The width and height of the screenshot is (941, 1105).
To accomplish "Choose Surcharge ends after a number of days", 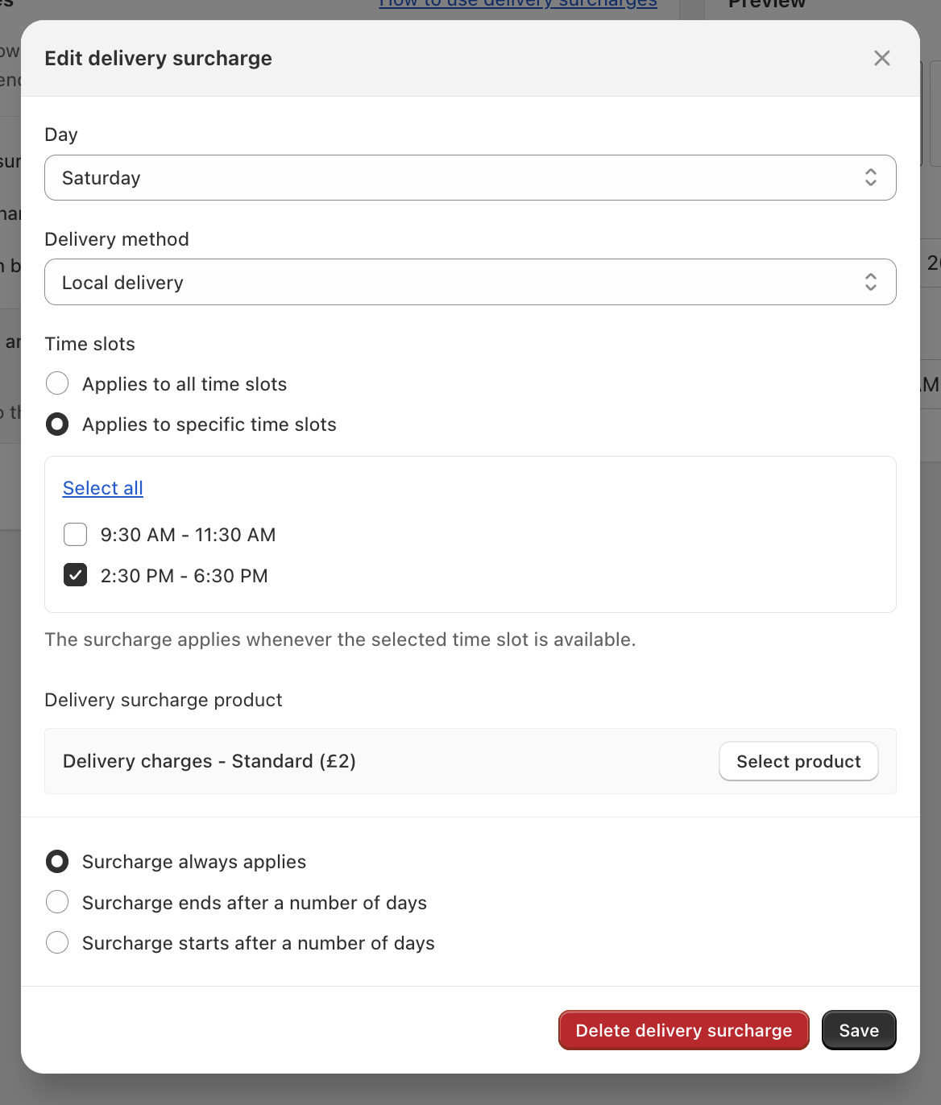I will [57, 902].
